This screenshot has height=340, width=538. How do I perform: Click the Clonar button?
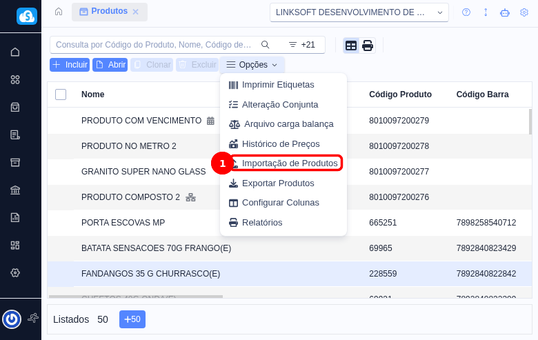(152, 65)
